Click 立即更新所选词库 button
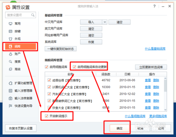The width and height of the screenshot is (176, 137). coord(151,67)
